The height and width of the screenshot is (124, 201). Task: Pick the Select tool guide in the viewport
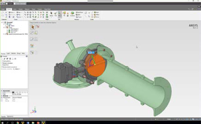click(x=33, y=27)
